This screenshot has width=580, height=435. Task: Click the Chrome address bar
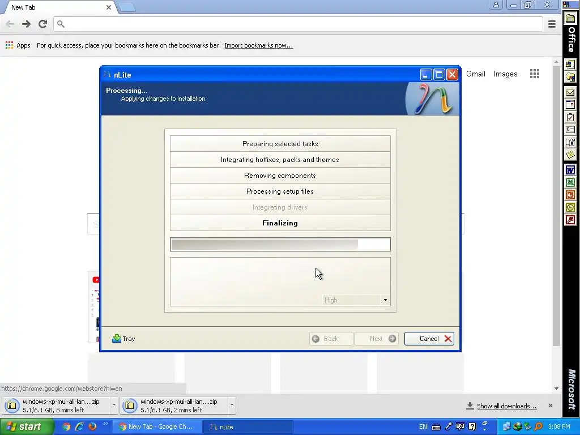pyautogui.click(x=298, y=24)
